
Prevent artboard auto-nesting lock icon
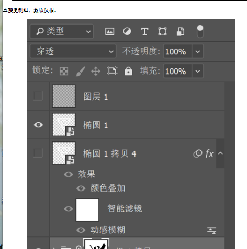point(112,71)
